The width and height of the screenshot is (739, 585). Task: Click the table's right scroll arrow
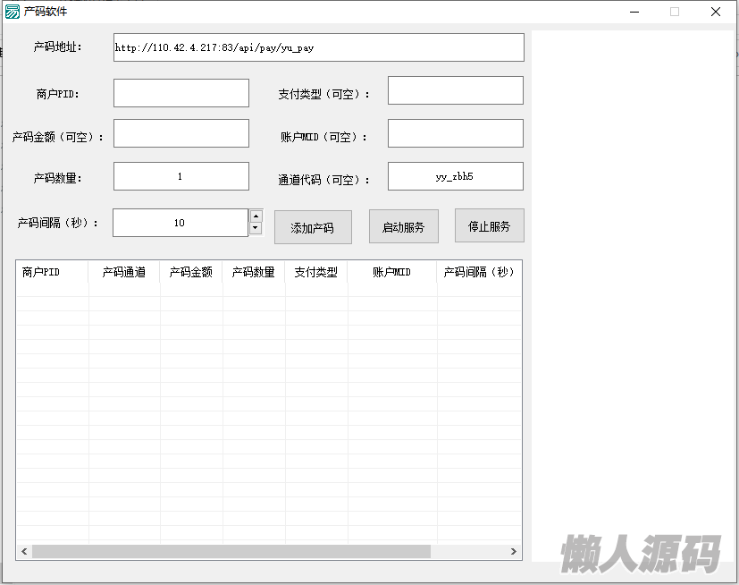point(514,552)
